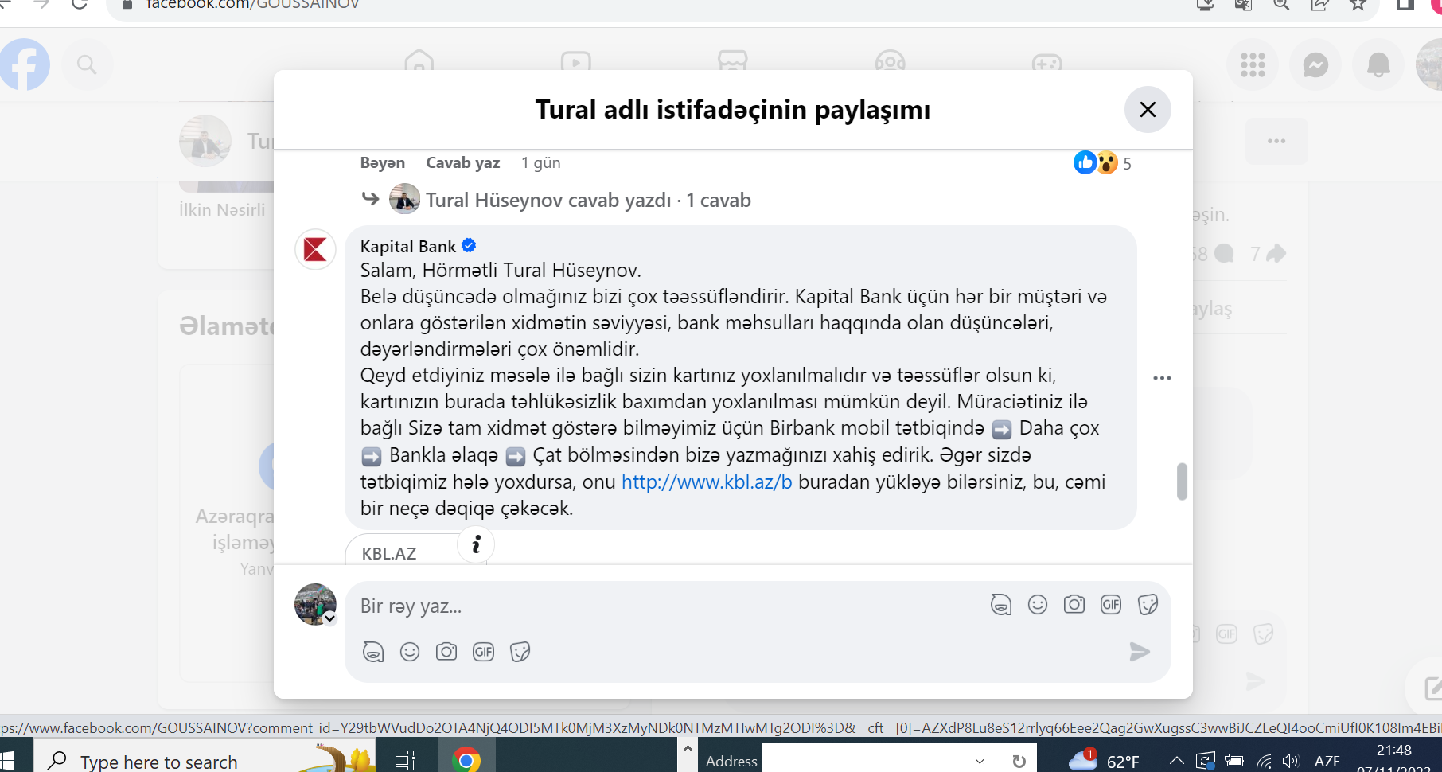Open emoji picker in comment field top row
Image resolution: width=1442 pixels, height=772 pixels.
pyautogui.click(x=1038, y=605)
